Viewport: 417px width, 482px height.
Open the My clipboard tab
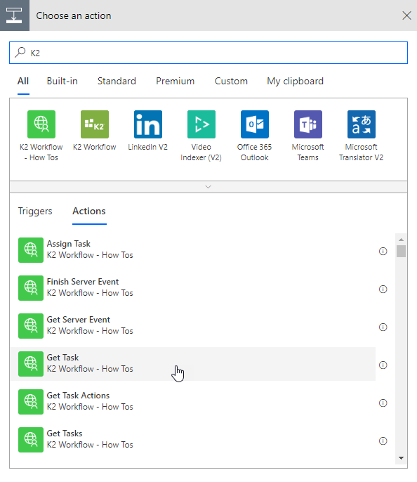(x=295, y=82)
